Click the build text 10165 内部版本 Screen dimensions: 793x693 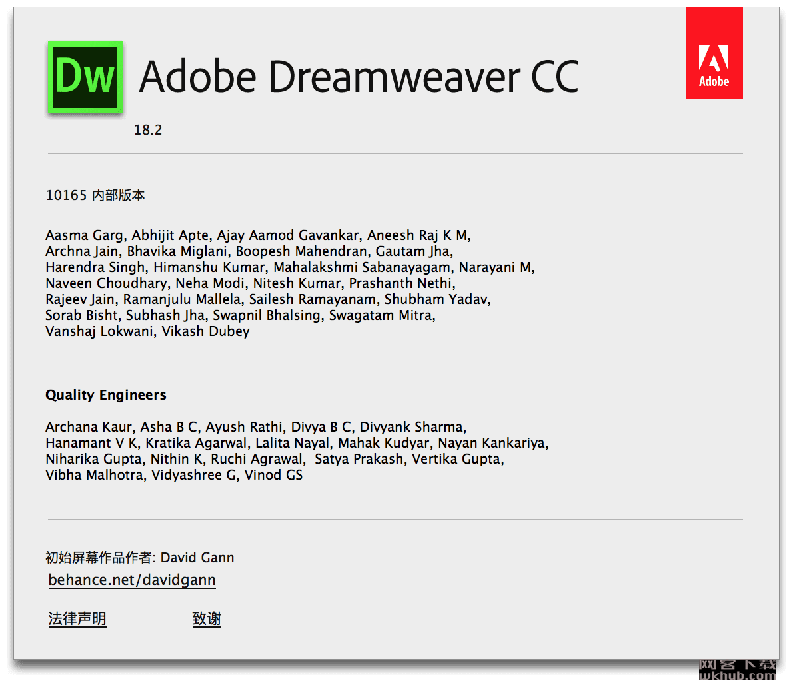(95, 195)
